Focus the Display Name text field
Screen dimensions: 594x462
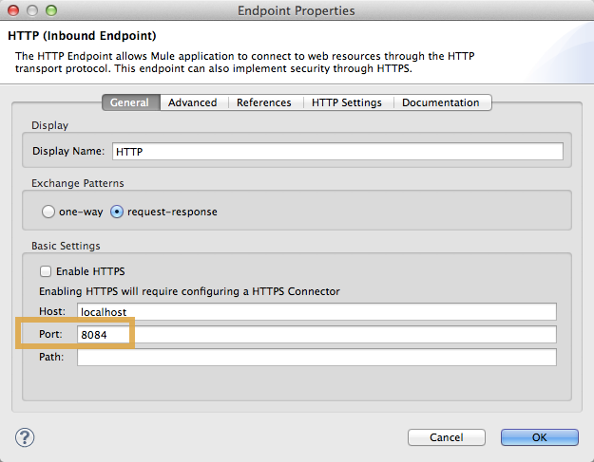[x=337, y=151]
